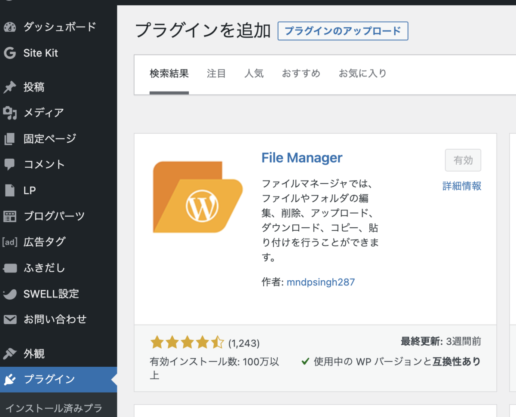
Task: Click the media icon beside メディア
Action: pos(9,113)
